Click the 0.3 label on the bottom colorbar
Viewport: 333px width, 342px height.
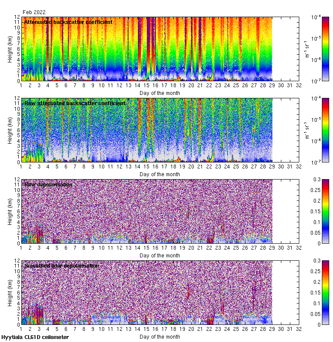(x=317, y=260)
